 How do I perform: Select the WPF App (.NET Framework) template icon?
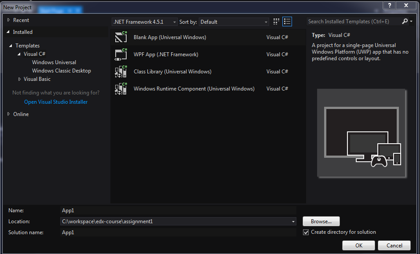pyautogui.click(x=121, y=54)
